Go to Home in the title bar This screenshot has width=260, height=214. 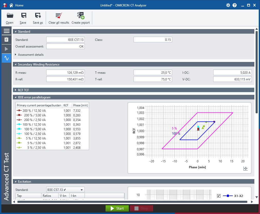coord(16,5)
